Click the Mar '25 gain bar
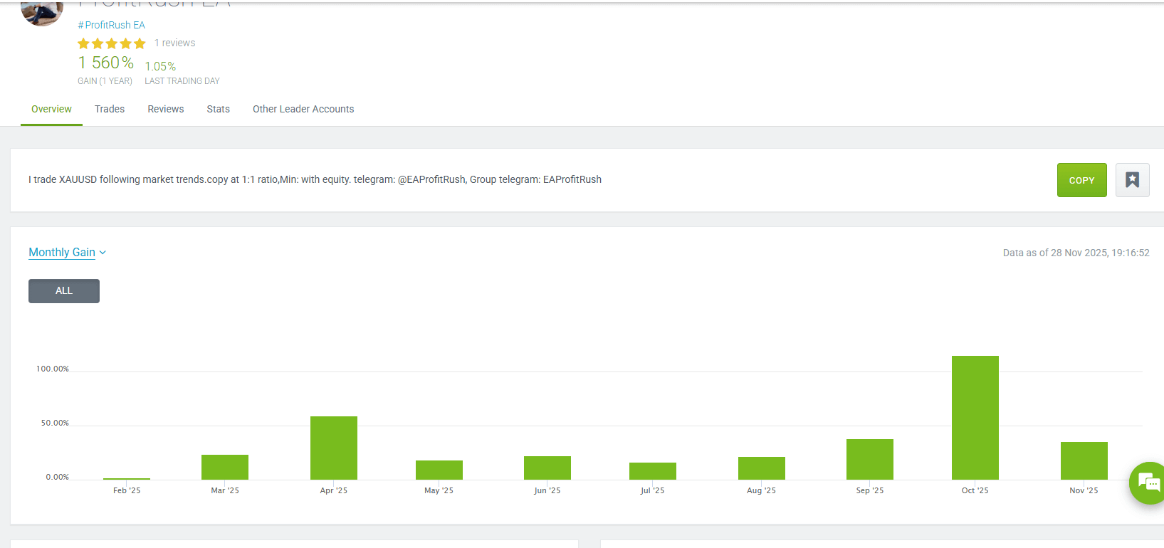This screenshot has height=548, width=1164. [x=225, y=467]
